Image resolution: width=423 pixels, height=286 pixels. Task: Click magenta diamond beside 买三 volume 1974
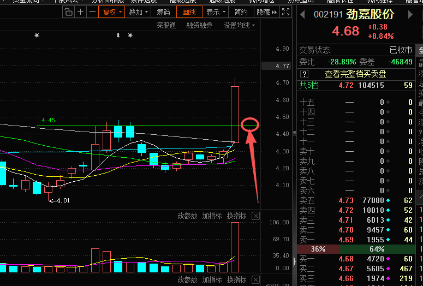tap(388, 278)
